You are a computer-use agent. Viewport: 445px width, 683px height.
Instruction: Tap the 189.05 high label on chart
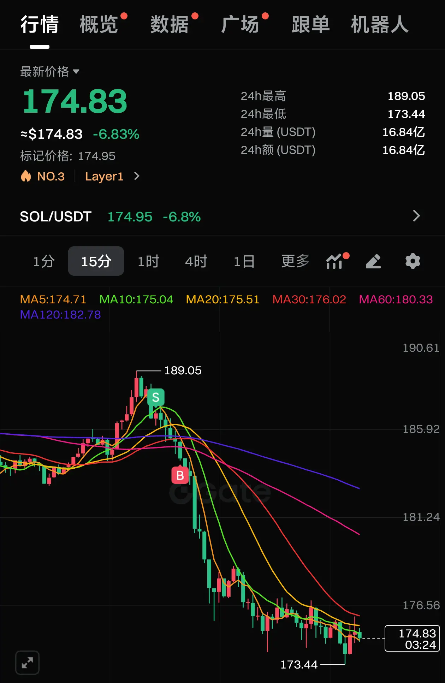pyautogui.click(x=183, y=370)
